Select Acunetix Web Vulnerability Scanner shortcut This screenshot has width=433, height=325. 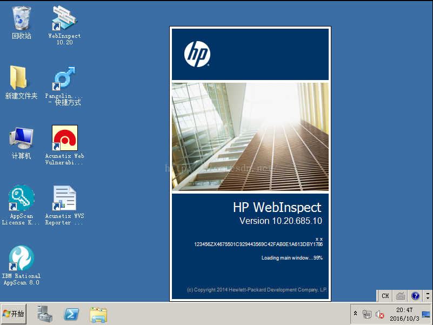click(65, 145)
